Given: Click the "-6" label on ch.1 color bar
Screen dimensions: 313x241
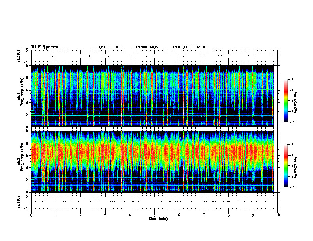Looking at the screenshot, I should click(x=292, y=79).
